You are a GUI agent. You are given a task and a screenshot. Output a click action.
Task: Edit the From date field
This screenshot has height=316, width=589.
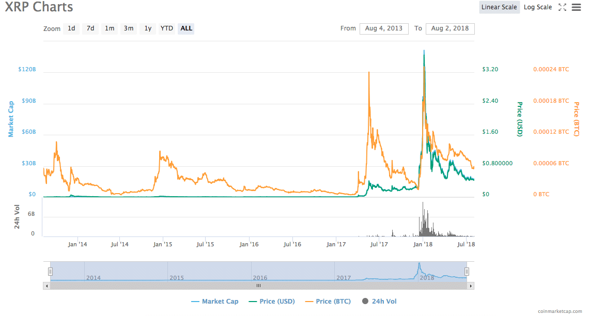coord(384,28)
